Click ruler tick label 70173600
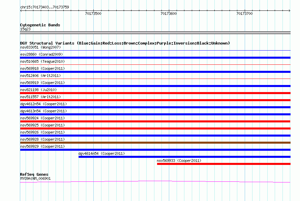The width and height of the screenshot is (300, 201). [x=169, y=13]
